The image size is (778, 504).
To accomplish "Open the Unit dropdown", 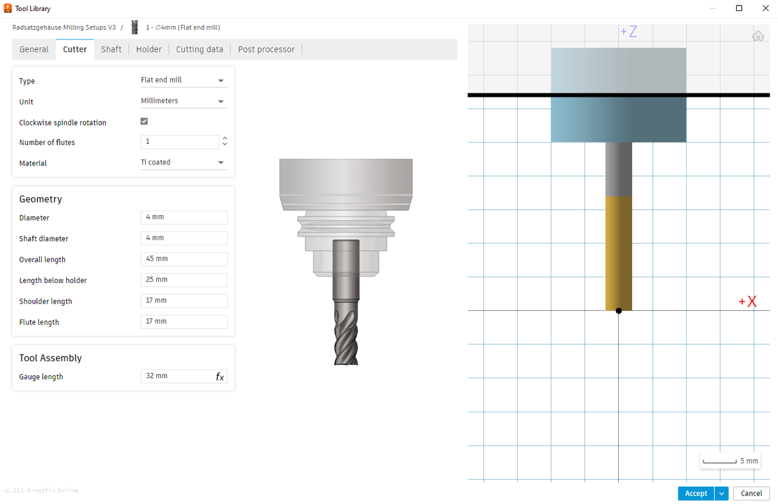I will [184, 101].
